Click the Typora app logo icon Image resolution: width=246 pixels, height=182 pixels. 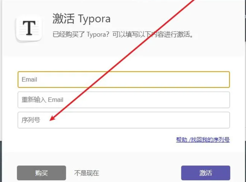pos(29,28)
